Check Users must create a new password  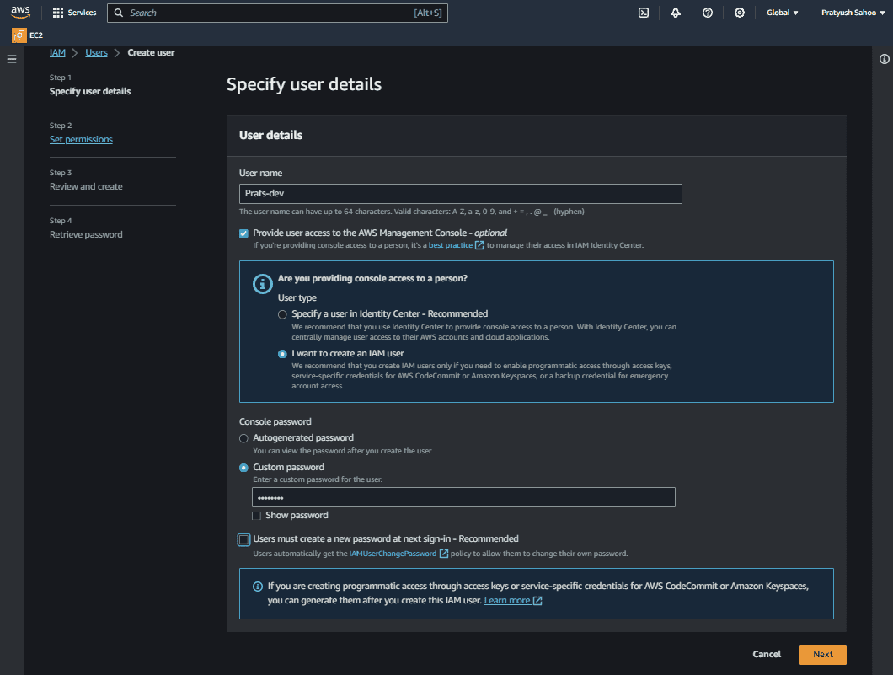click(244, 539)
